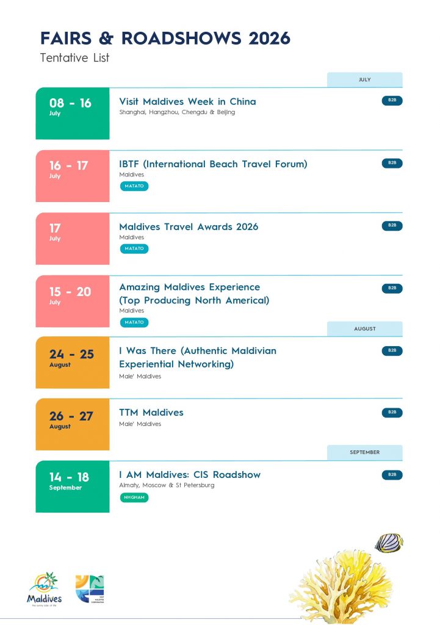This screenshot has height=625, width=440.
Task: Select the AUGUST month label
Action: tap(364, 329)
